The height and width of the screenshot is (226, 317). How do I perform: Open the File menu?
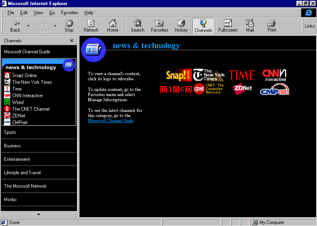pyautogui.click(x=11, y=13)
